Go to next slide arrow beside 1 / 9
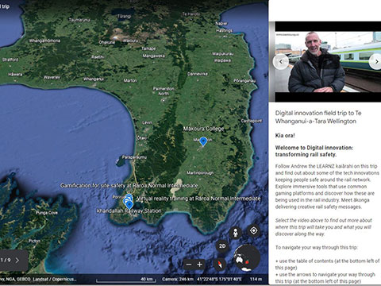 pyautogui.click(x=17, y=261)
